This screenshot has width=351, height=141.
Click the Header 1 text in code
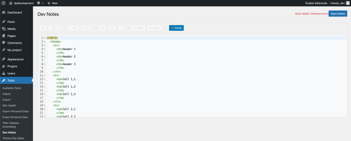point(69,49)
